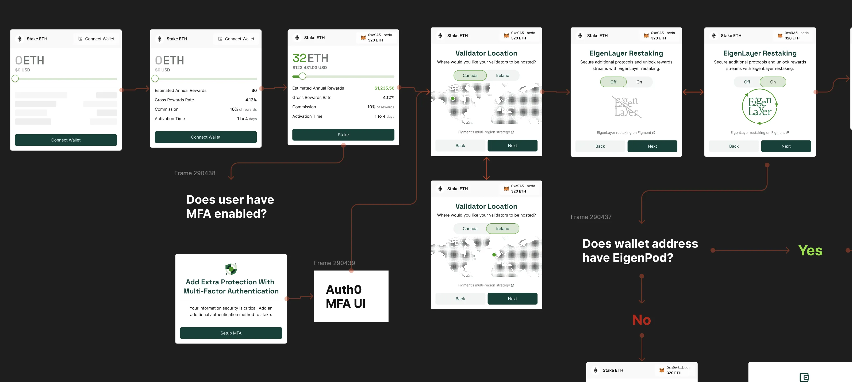Click external link icon next to Figment's multi-region strategy
Screen dimensions: 852x382
[512, 132]
